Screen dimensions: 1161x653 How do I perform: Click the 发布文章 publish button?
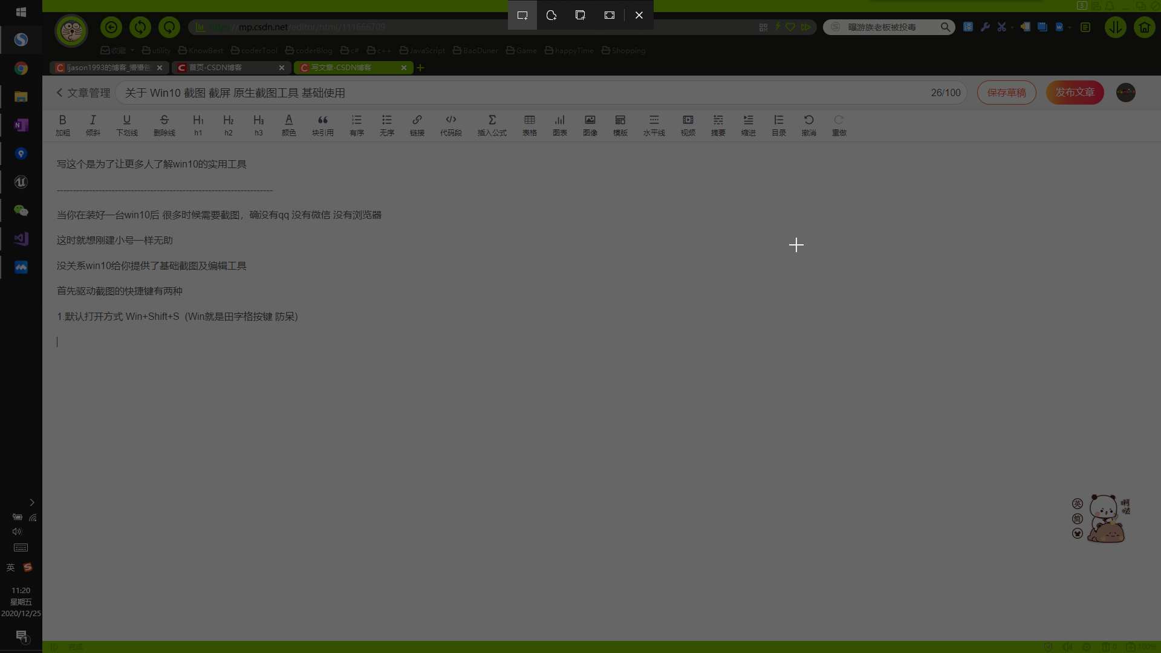click(x=1075, y=93)
